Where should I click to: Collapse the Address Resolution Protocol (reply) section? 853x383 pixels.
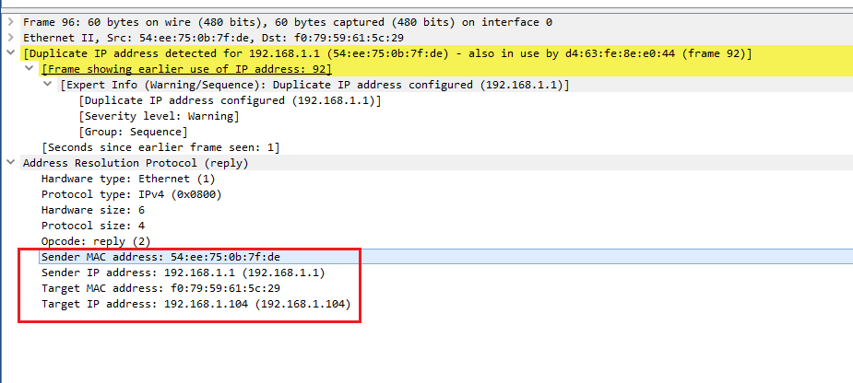pyautogui.click(x=10, y=163)
